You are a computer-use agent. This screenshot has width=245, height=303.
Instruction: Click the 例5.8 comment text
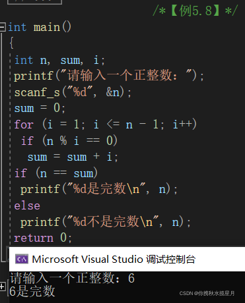tap(195, 11)
